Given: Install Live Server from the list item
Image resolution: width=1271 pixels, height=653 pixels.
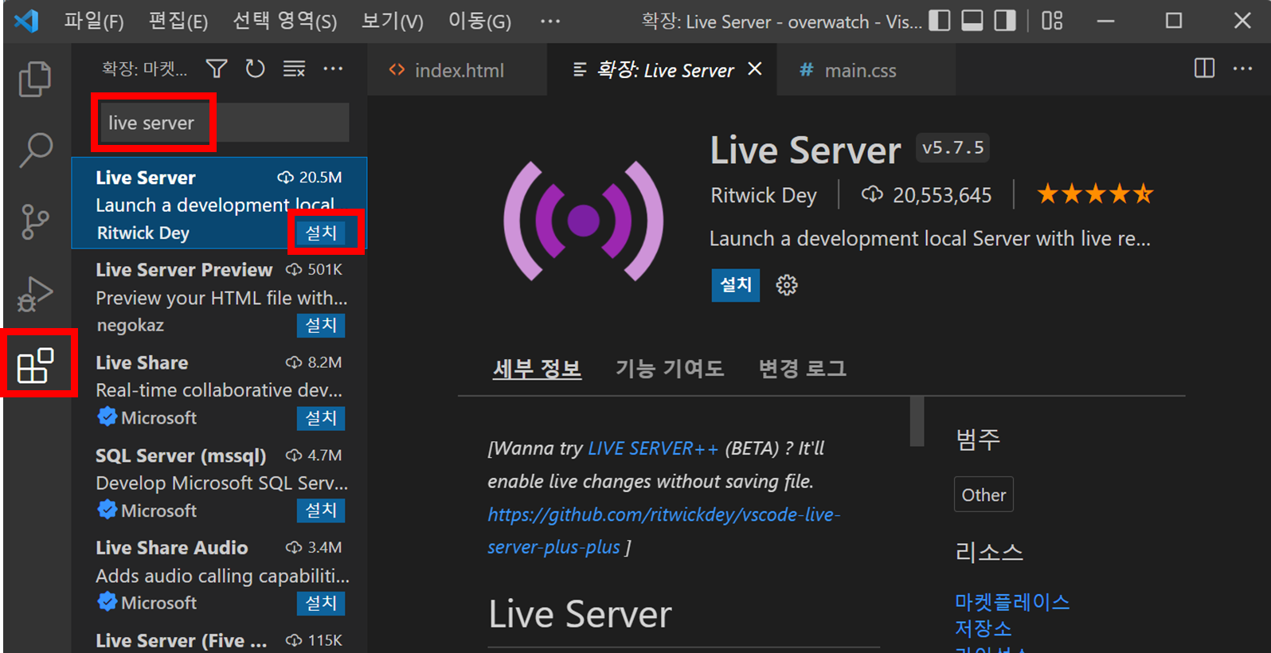Looking at the screenshot, I should tap(321, 233).
